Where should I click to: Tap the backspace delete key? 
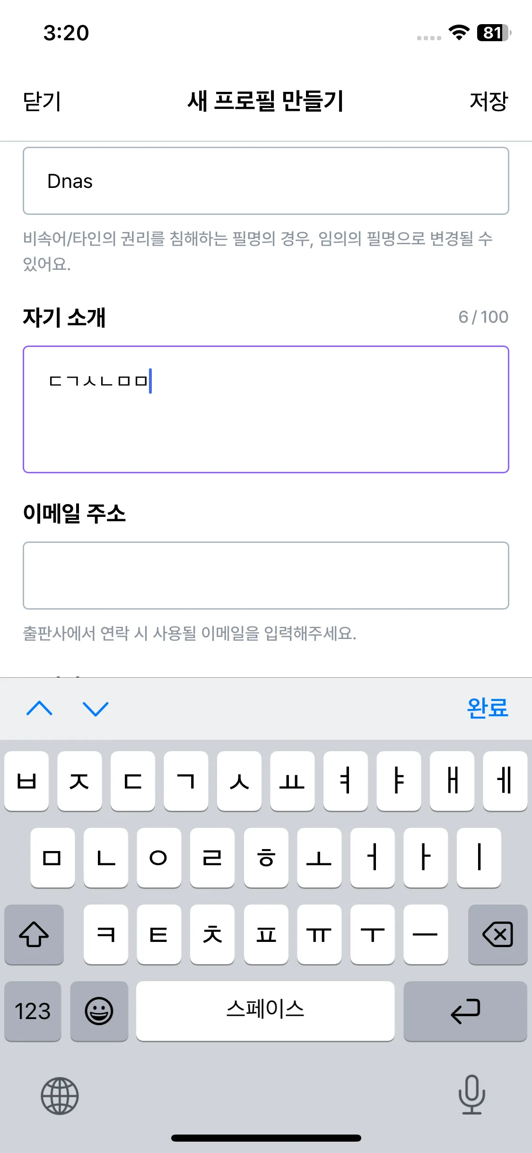497,934
